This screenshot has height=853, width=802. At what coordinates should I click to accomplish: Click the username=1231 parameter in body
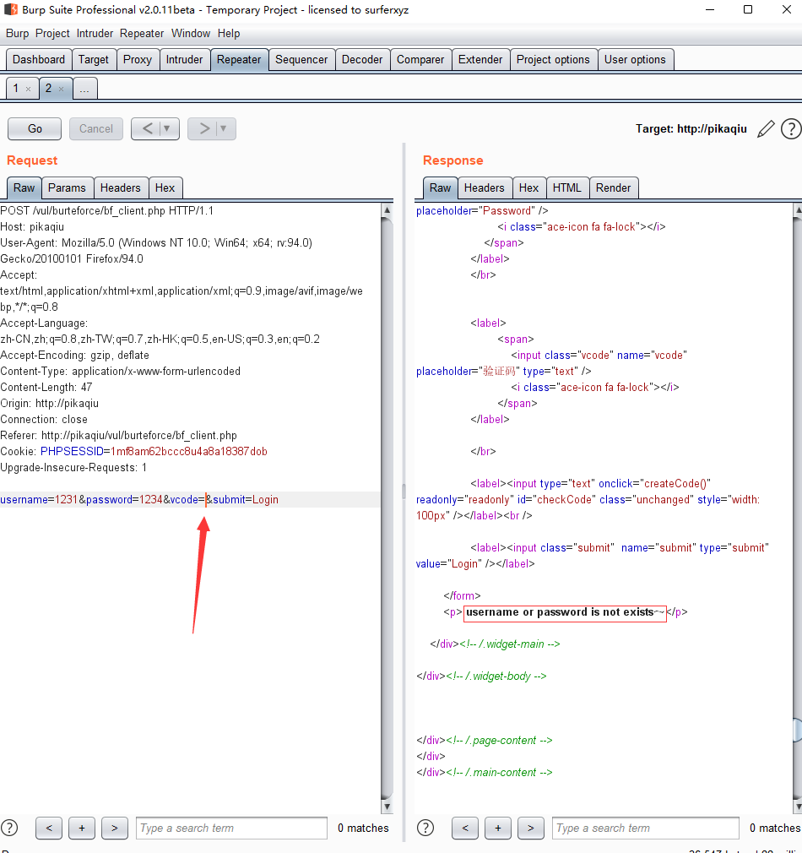(39, 499)
